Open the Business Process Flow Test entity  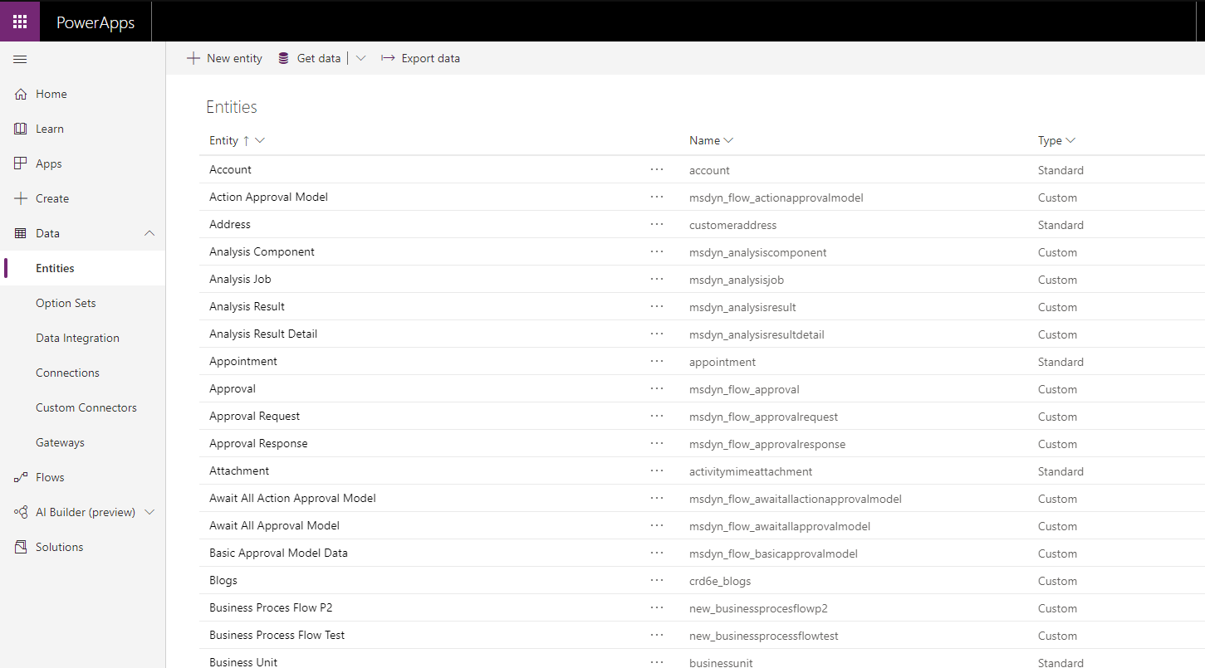pyautogui.click(x=277, y=636)
